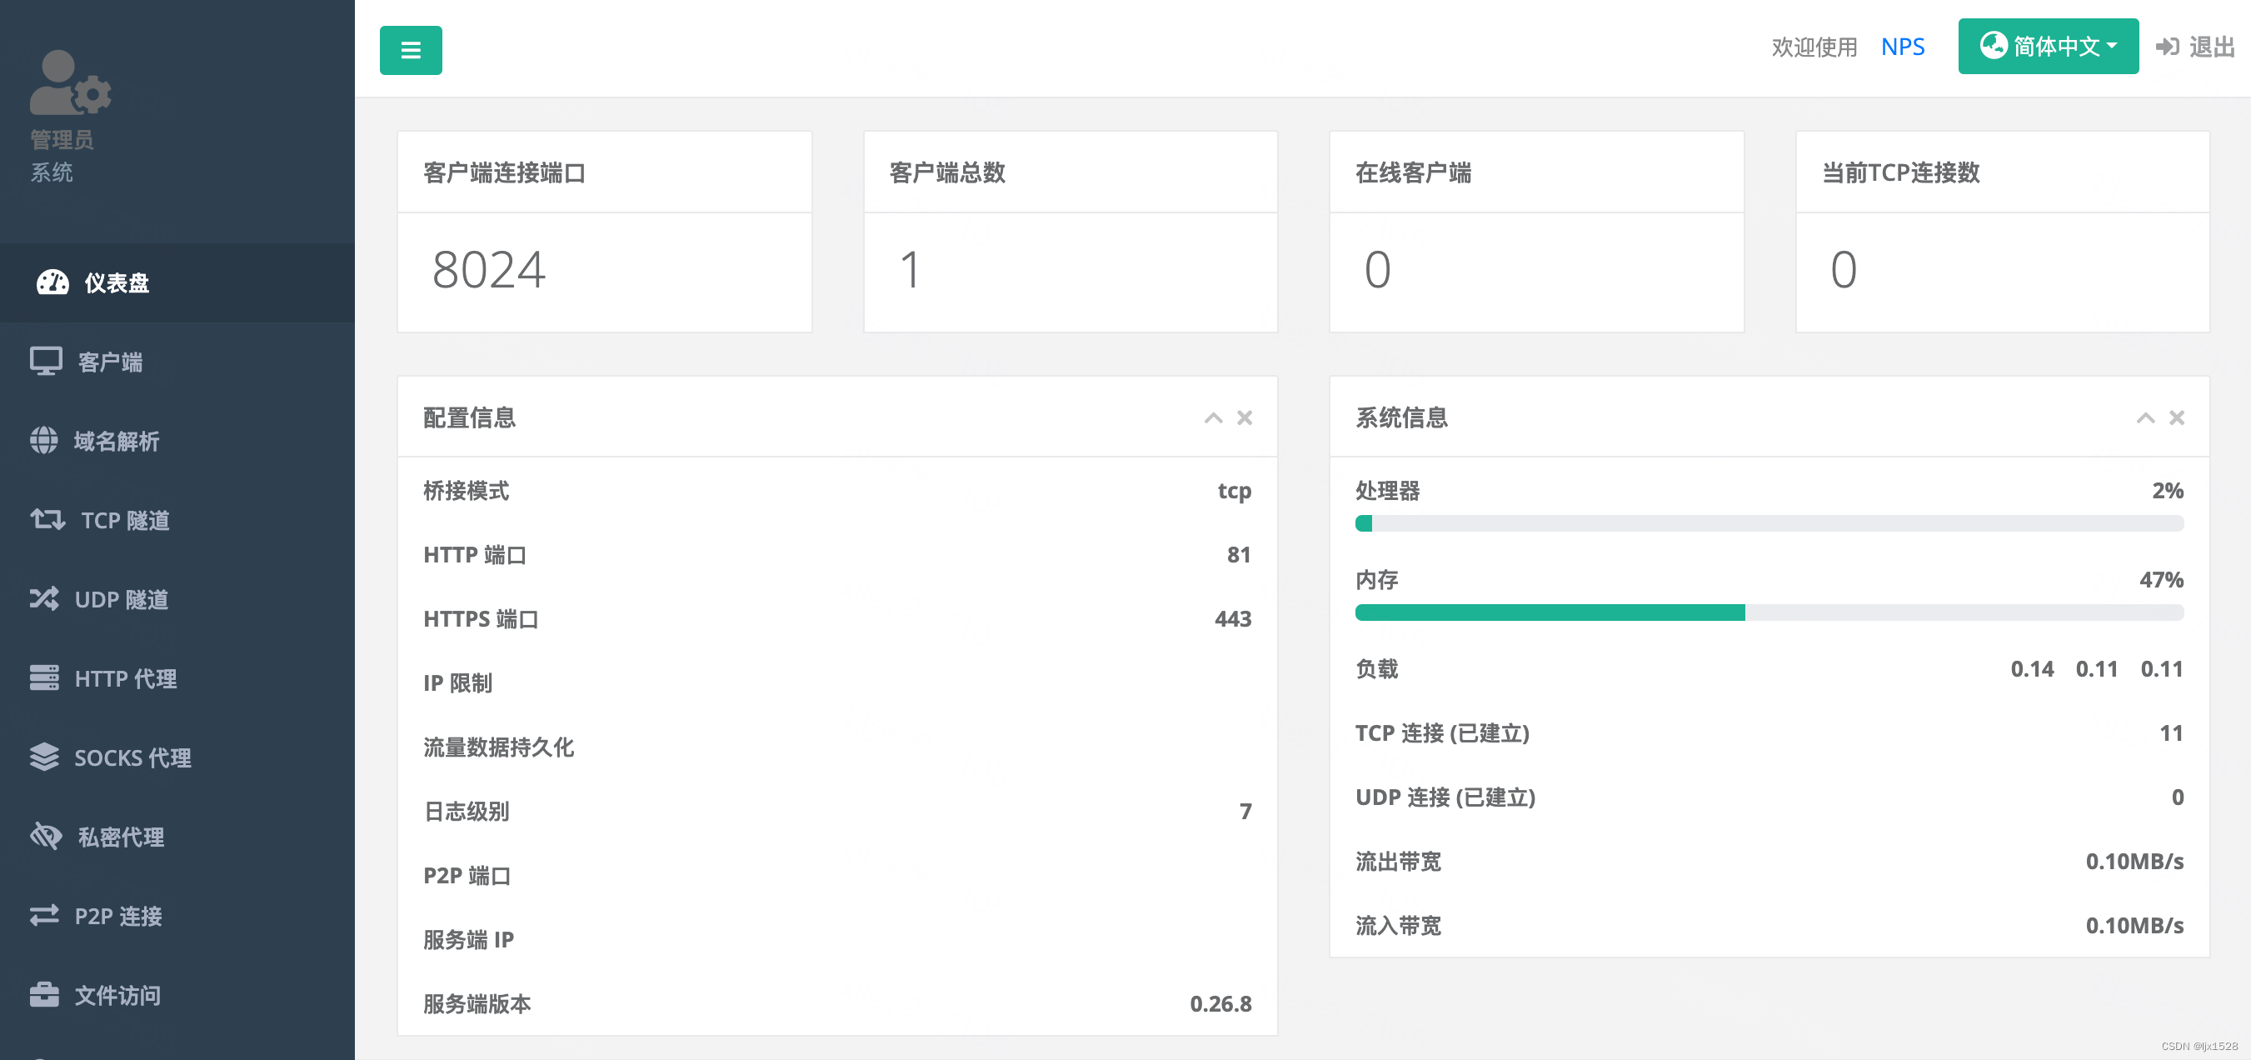Viewport: 2251px width, 1060px height.
Task: Click the hidden-eye icon for 私密代理
Action: [46, 837]
